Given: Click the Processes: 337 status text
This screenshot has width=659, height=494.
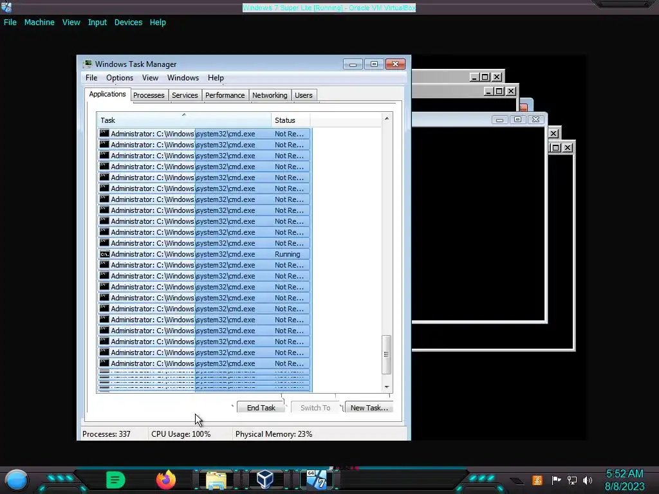Looking at the screenshot, I should pyautogui.click(x=106, y=434).
